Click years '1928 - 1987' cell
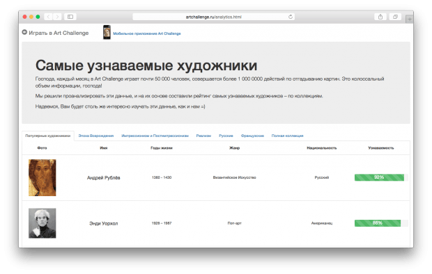The image size is (432, 274). click(162, 223)
